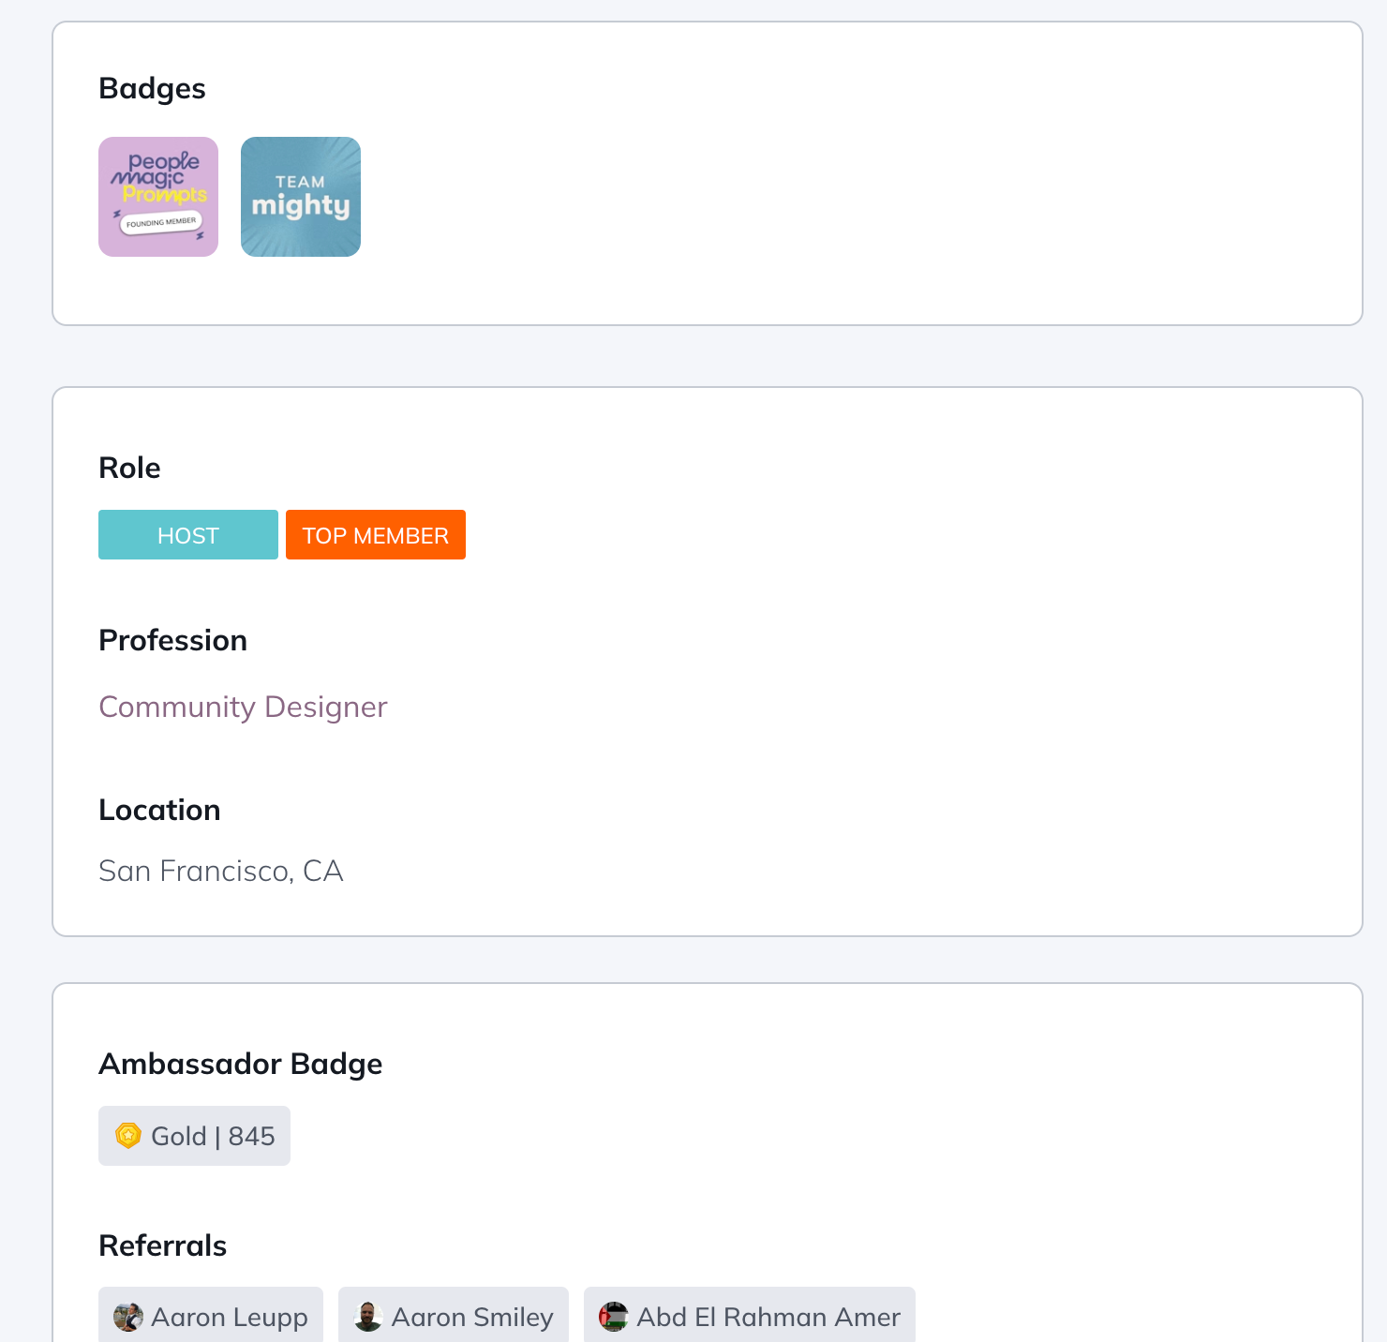1387x1342 pixels.
Task: Open Aaron Leupp's profile avatar
Action: 130,1317
